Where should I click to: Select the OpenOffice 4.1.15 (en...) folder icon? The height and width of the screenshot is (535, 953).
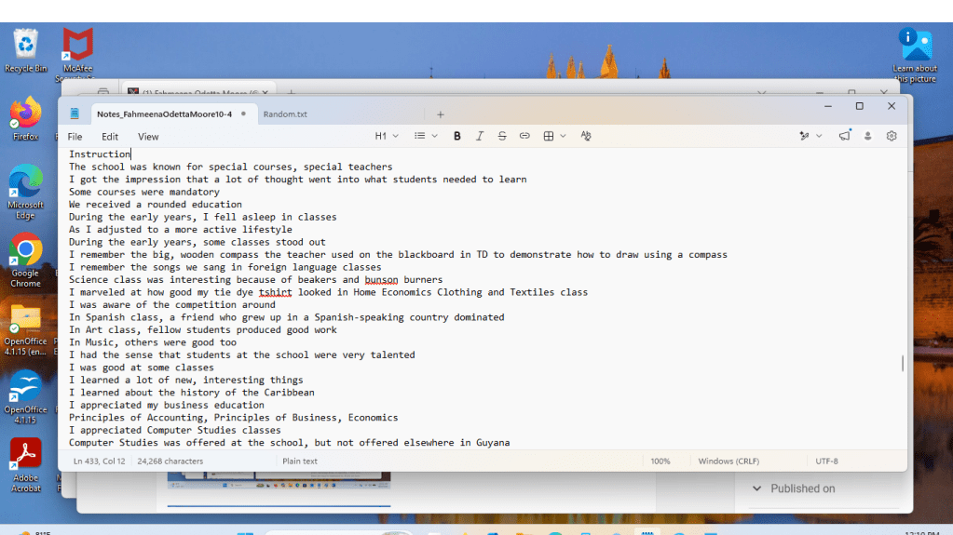point(25,329)
